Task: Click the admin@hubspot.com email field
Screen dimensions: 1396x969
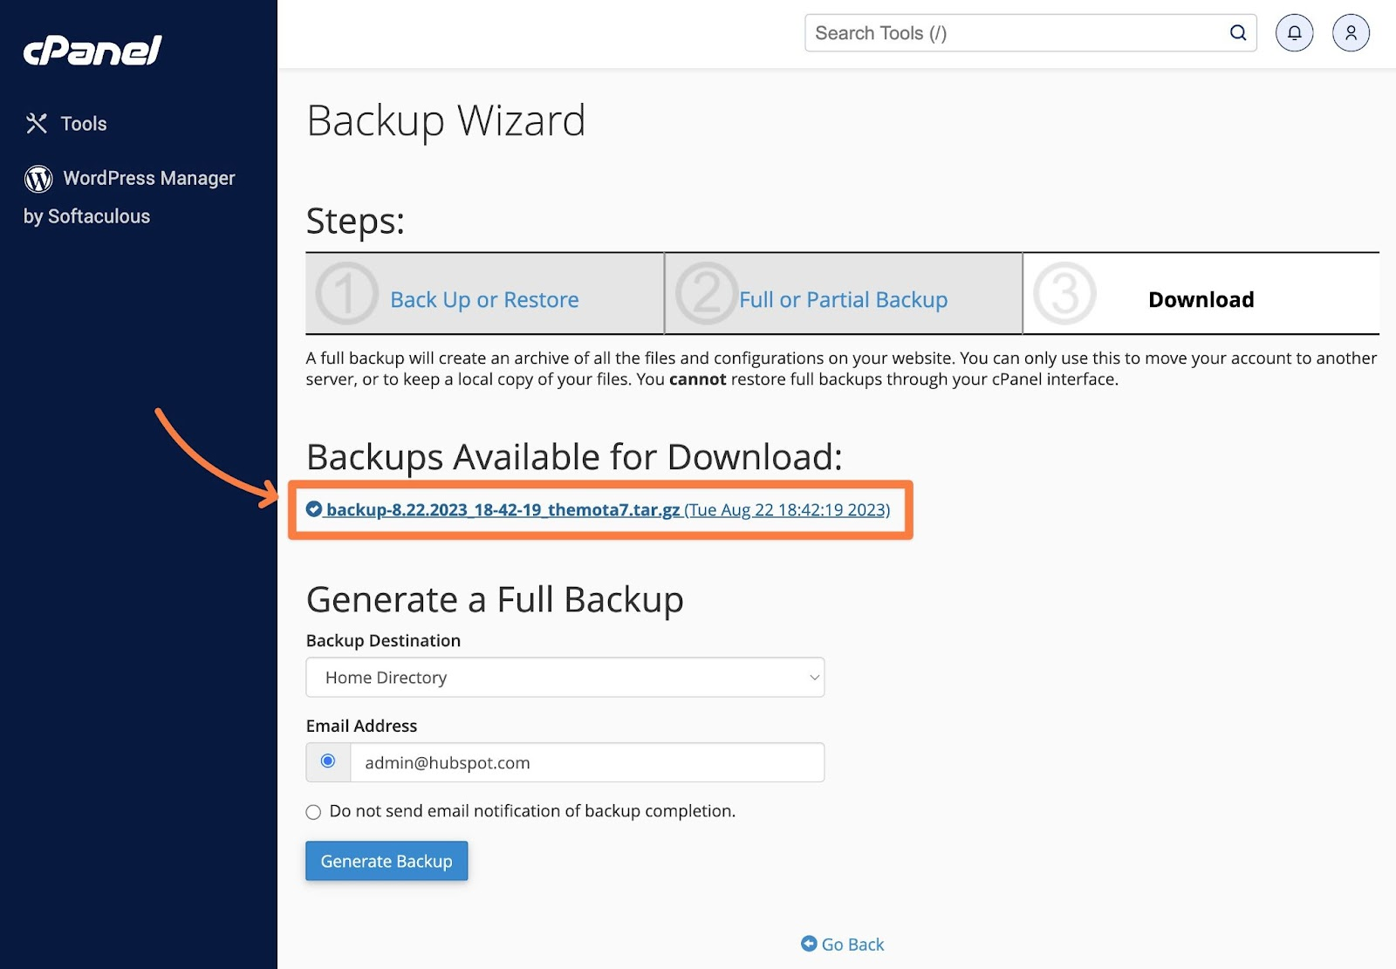Action: (x=587, y=762)
